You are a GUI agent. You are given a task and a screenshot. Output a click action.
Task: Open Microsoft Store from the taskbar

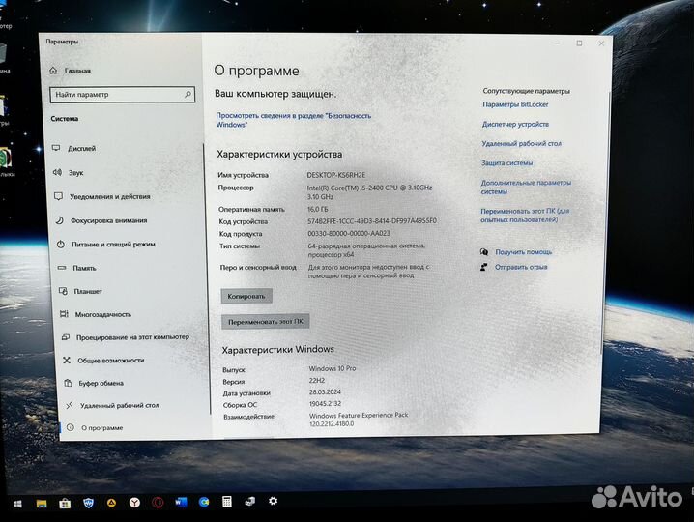(65, 503)
